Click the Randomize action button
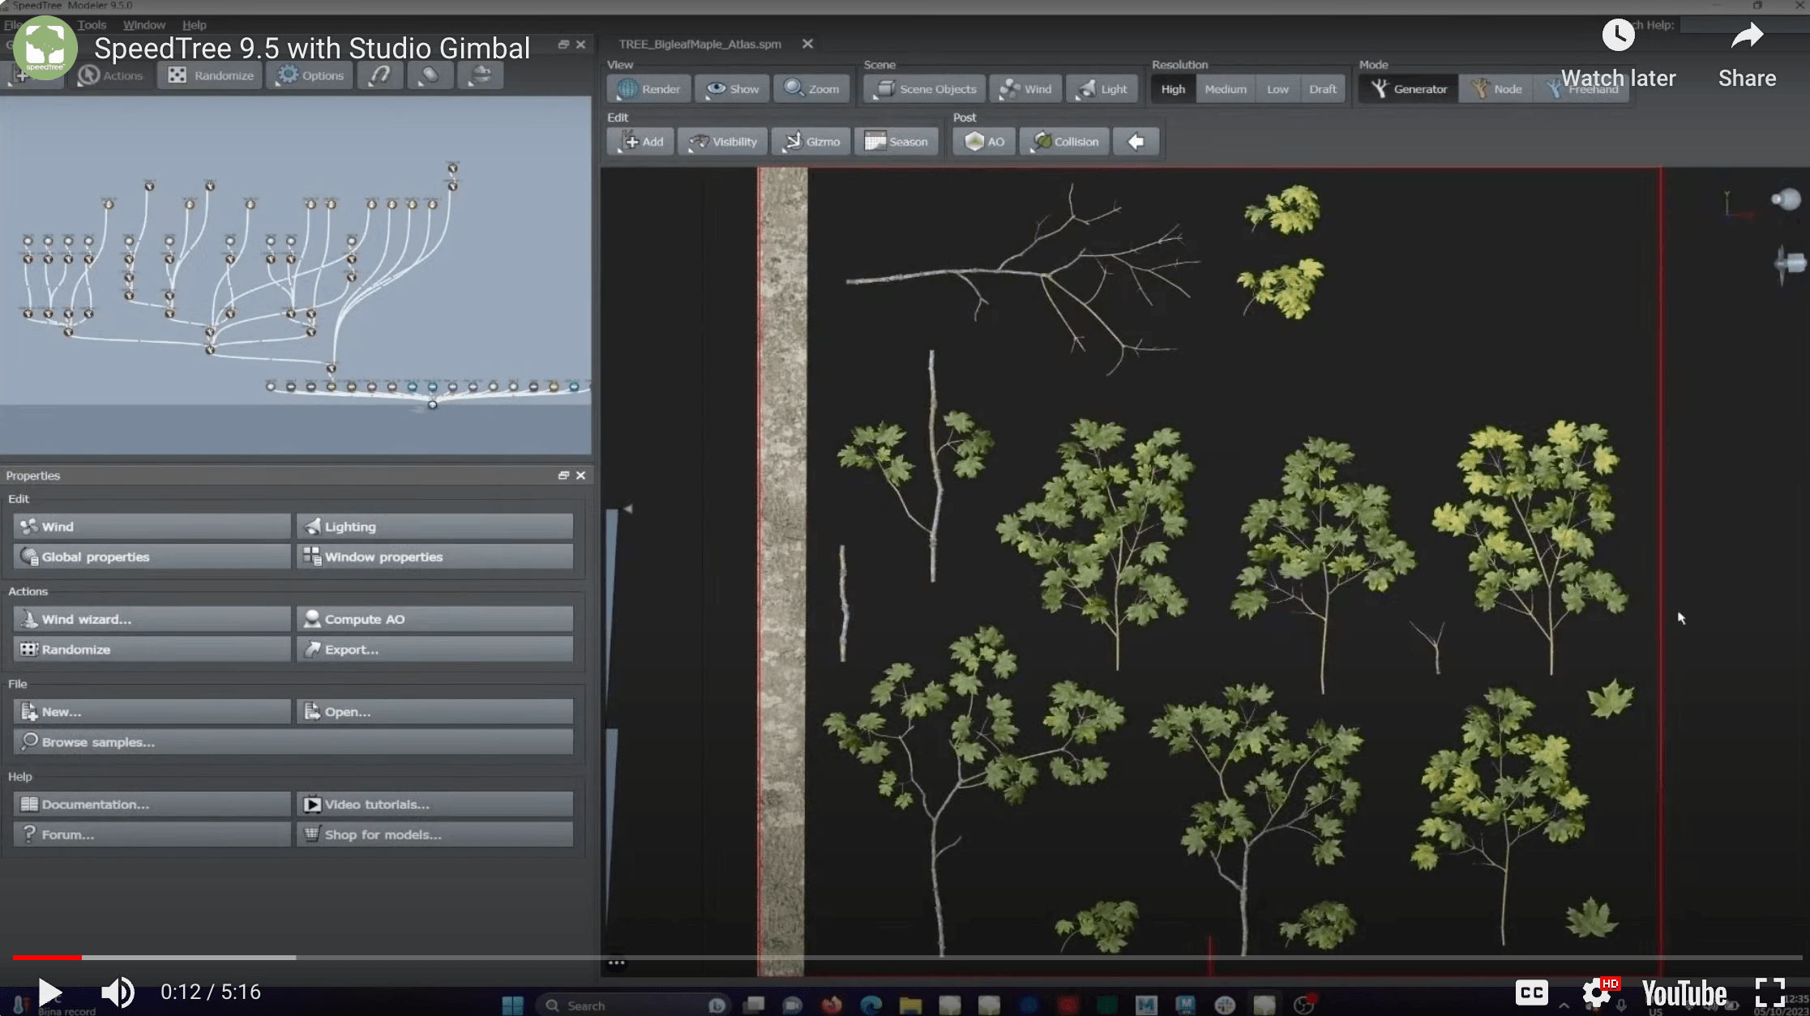 coord(151,647)
